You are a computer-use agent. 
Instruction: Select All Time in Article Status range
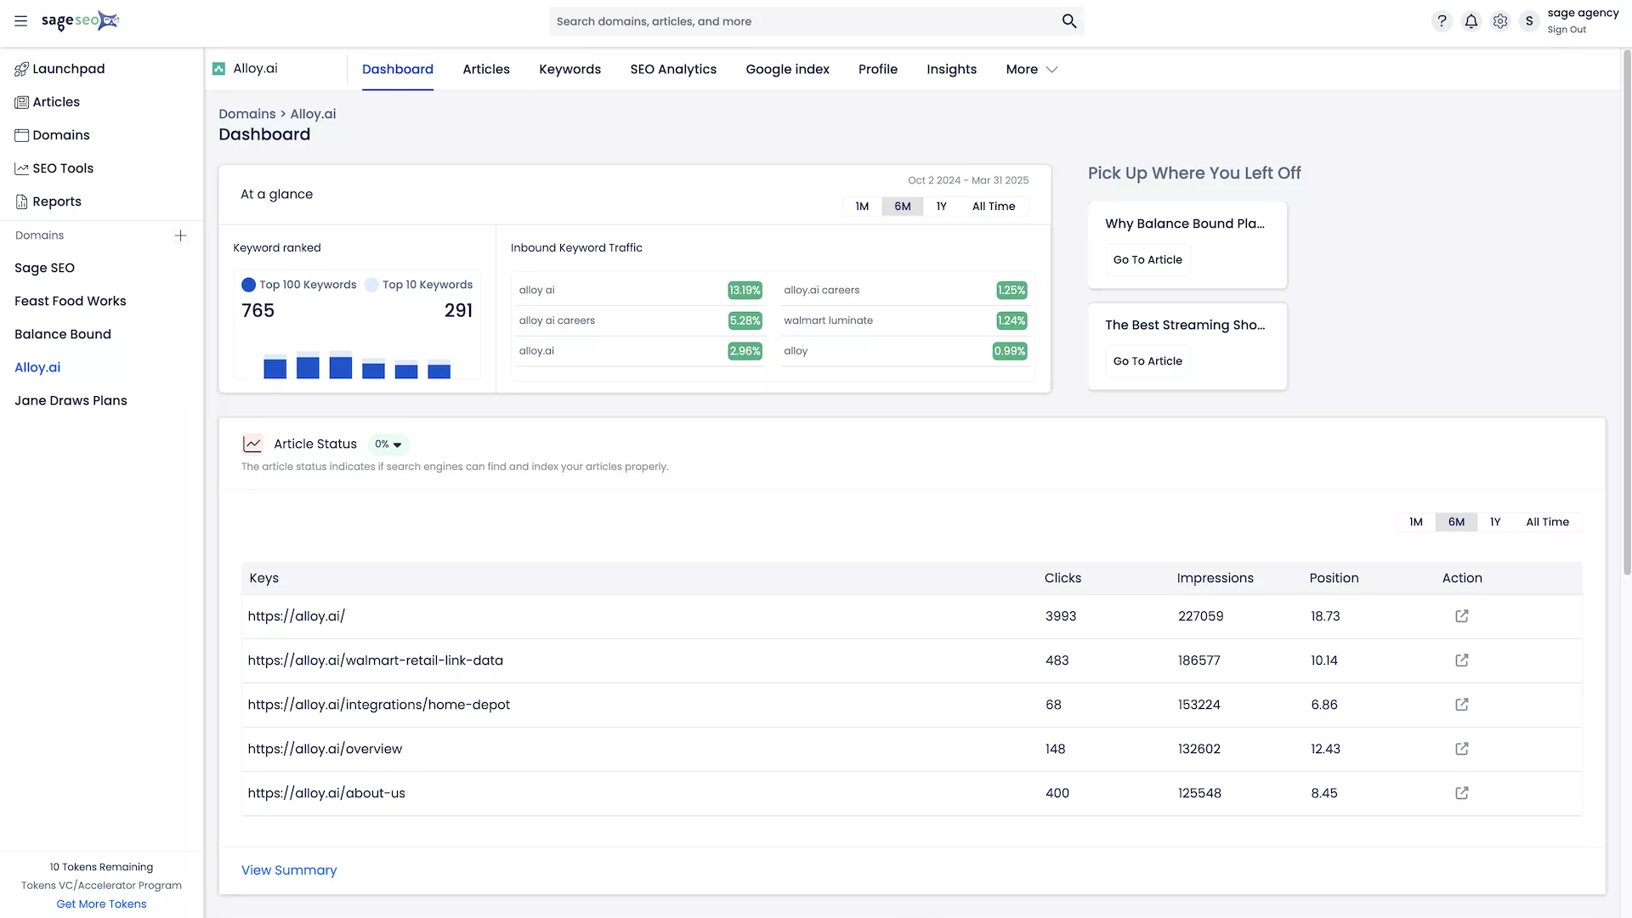coord(1547,522)
